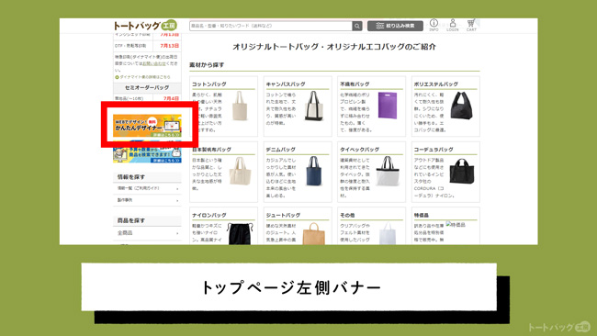Click the 特価品 category title
597x336 pixels.
(x=422, y=215)
